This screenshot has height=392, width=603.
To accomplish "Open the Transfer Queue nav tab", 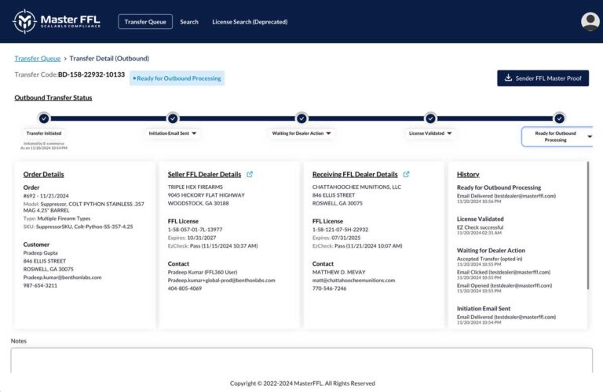I will [x=145, y=22].
